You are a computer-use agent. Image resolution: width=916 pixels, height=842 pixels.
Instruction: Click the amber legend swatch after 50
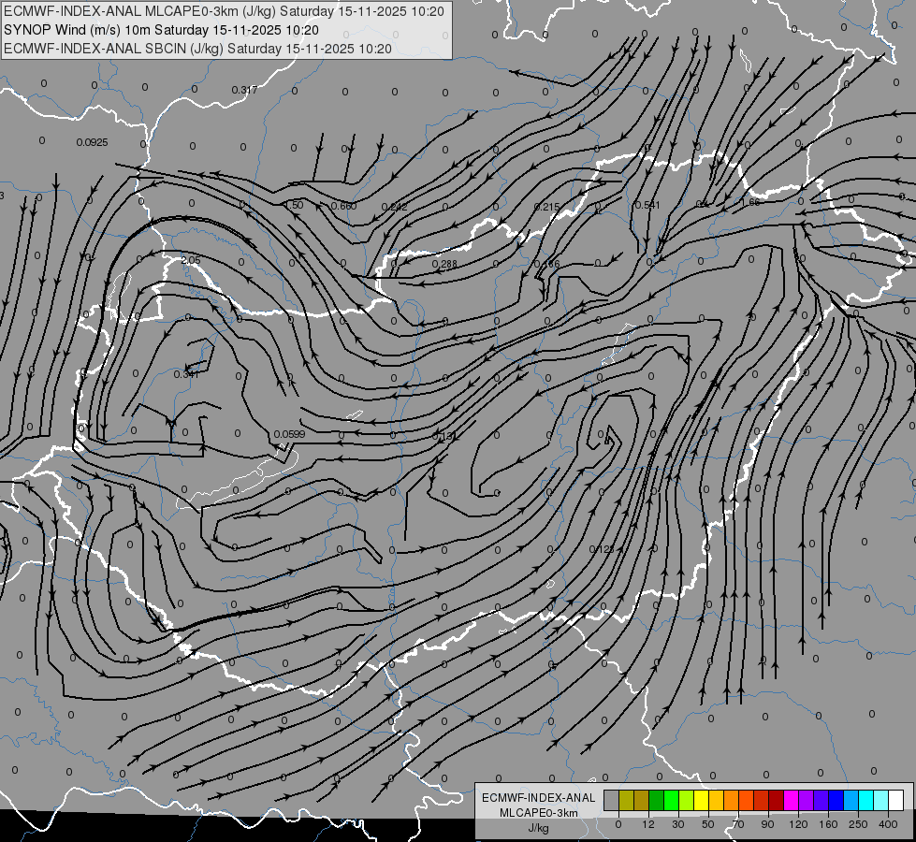(717, 801)
